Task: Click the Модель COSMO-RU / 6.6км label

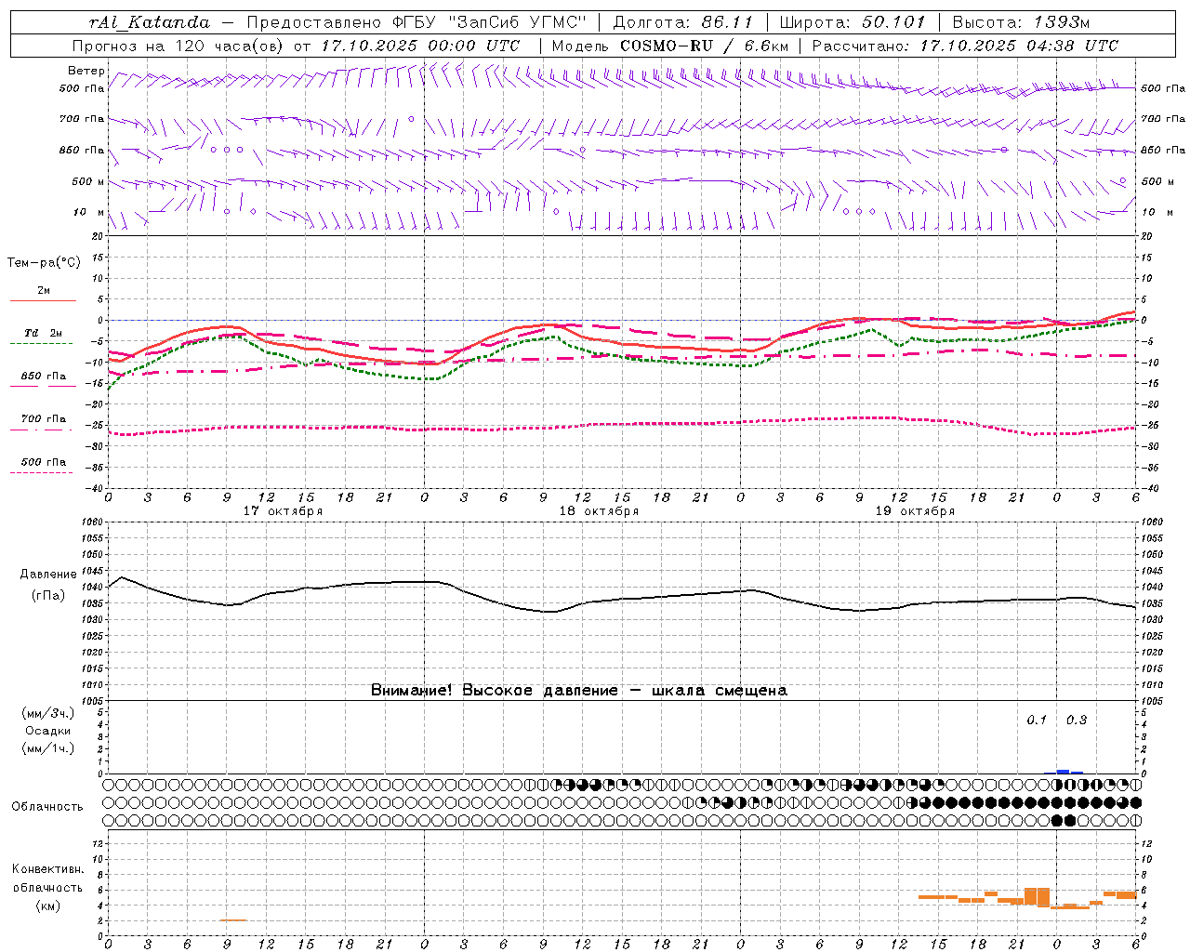Action: click(670, 46)
